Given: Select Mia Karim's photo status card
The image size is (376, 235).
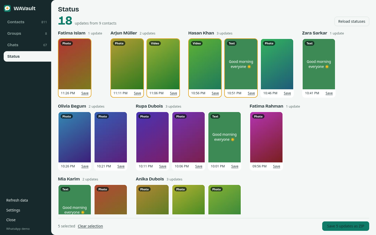Looking at the screenshot, I should [x=111, y=200].
